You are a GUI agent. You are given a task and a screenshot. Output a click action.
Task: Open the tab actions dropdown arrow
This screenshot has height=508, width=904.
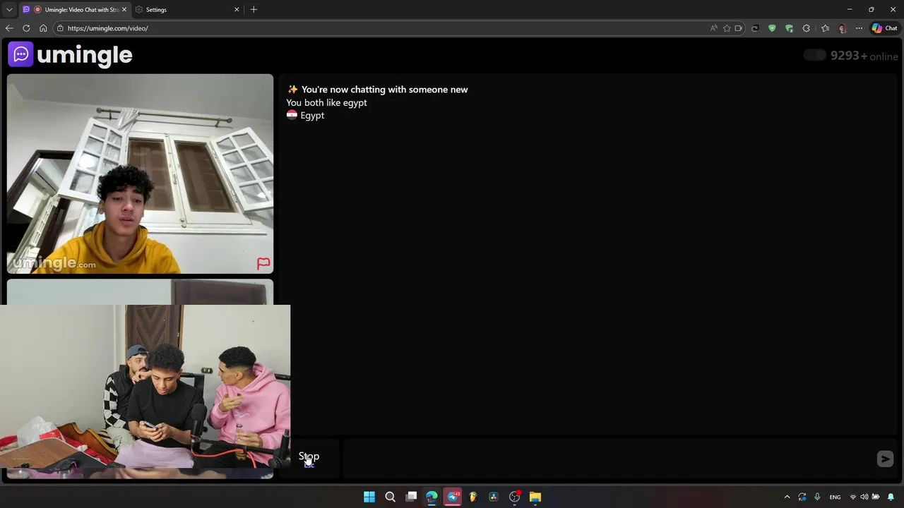tap(8, 10)
